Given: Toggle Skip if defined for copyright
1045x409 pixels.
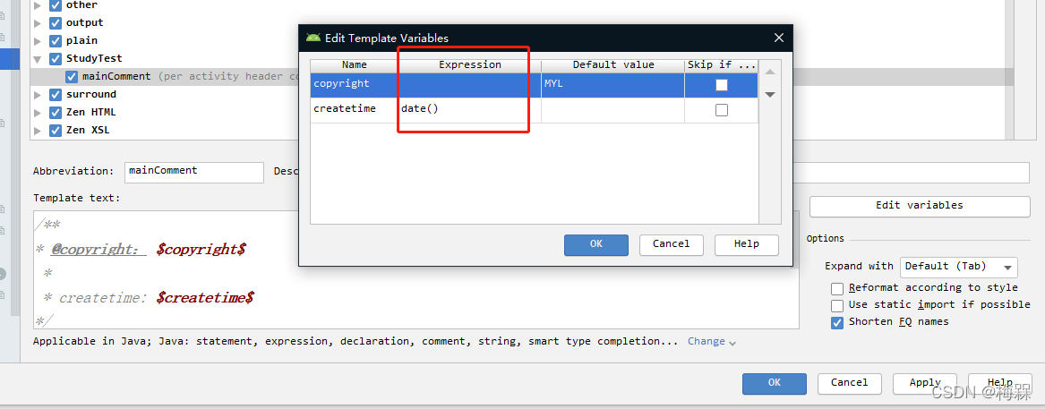Looking at the screenshot, I should pyautogui.click(x=721, y=85).
